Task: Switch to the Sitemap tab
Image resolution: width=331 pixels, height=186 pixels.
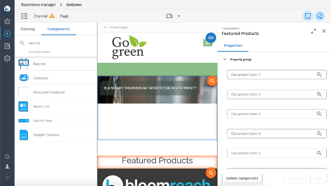Action: click(x=27, y=29)
